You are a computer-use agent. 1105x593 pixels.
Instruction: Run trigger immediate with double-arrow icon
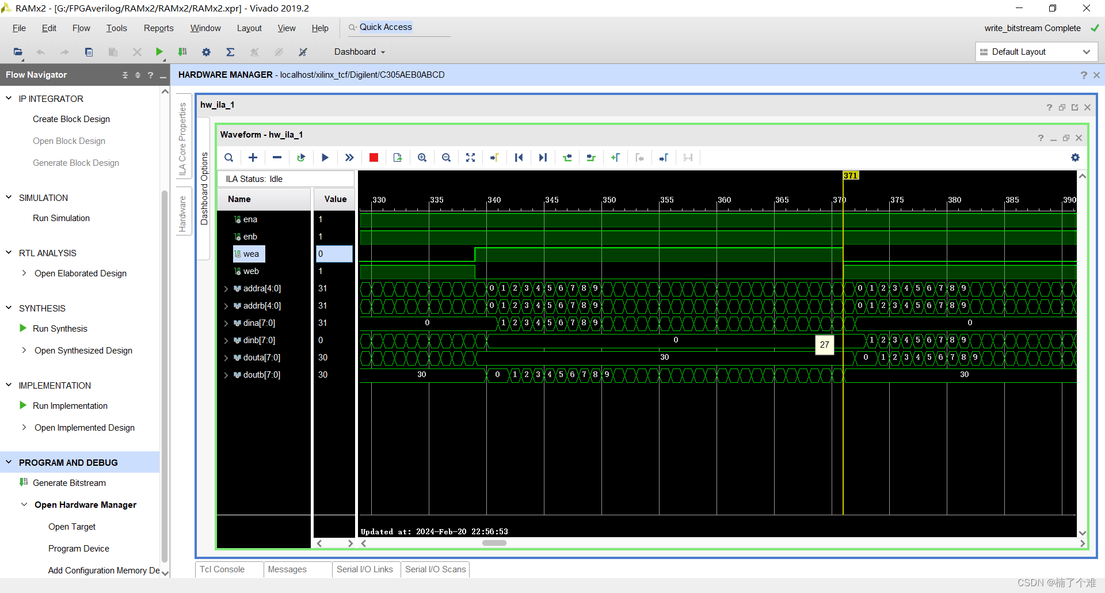(349, 158)
